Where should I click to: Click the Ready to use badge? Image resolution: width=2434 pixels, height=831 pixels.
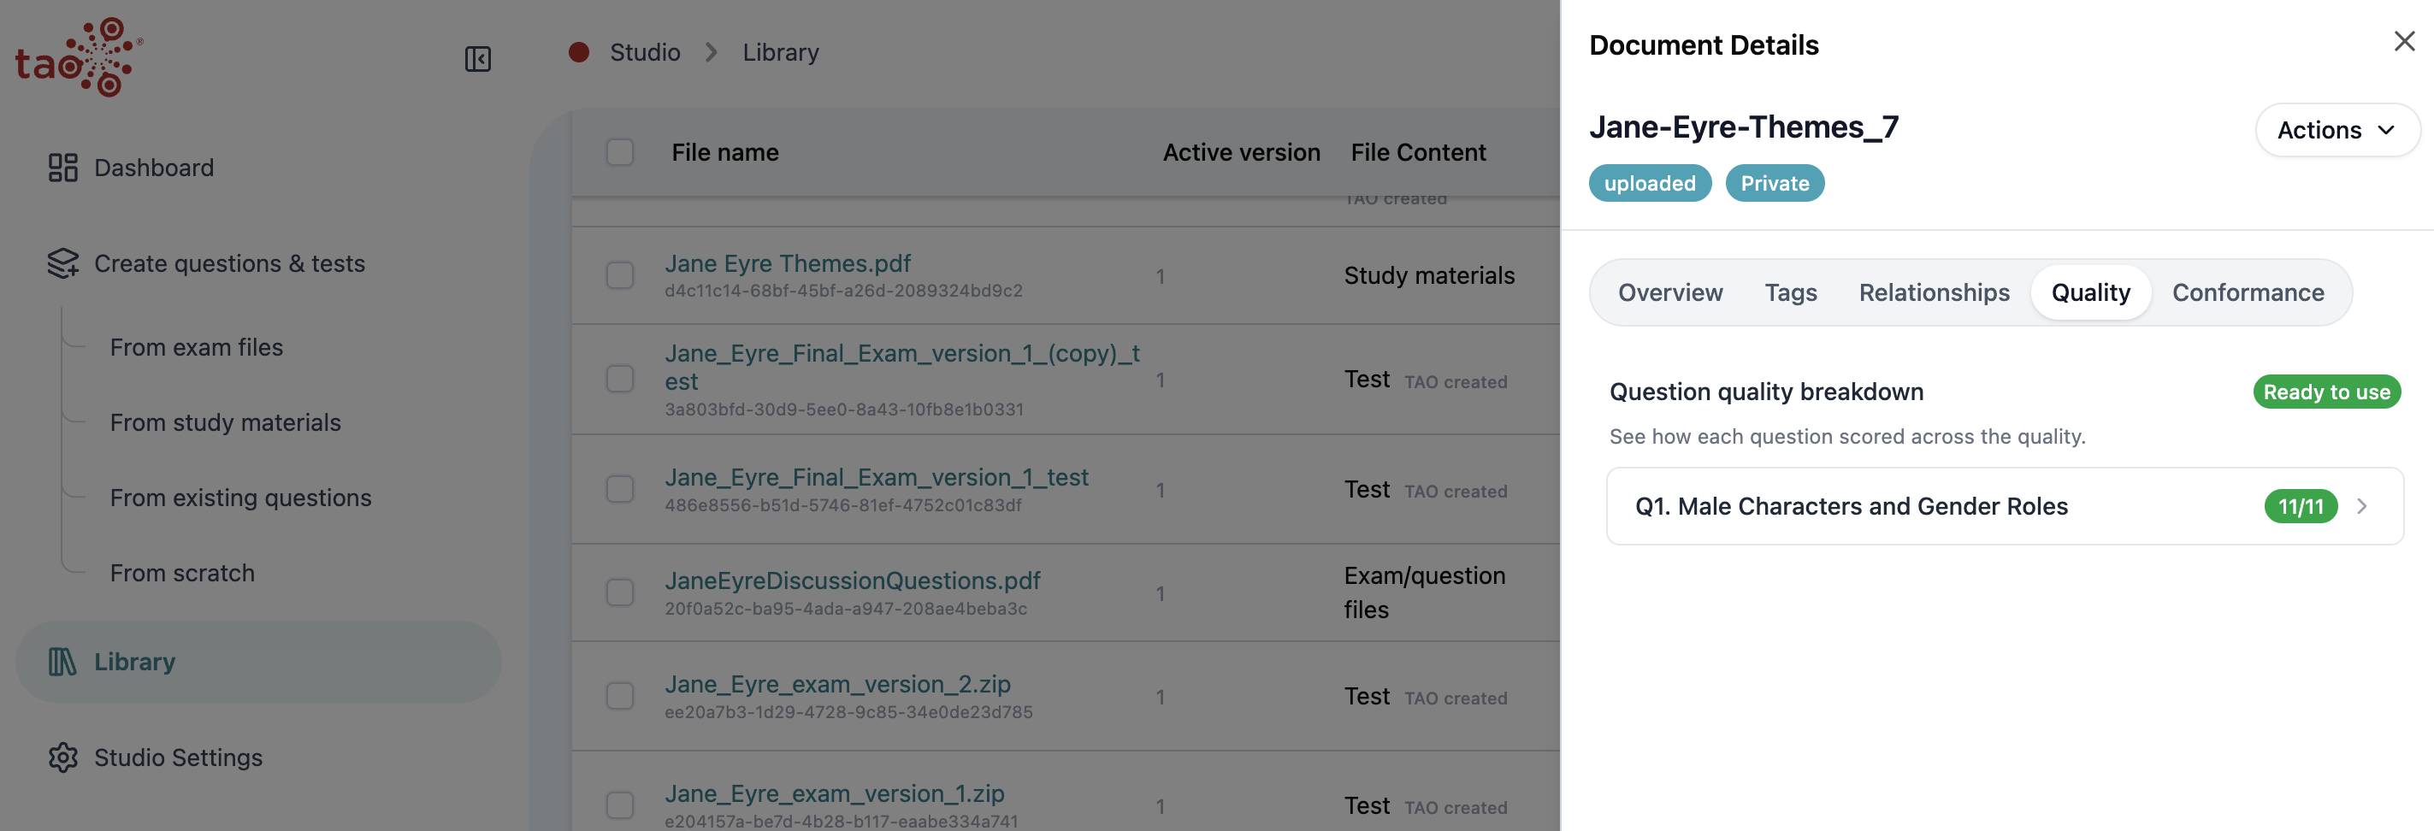(x=2326, y=392)
